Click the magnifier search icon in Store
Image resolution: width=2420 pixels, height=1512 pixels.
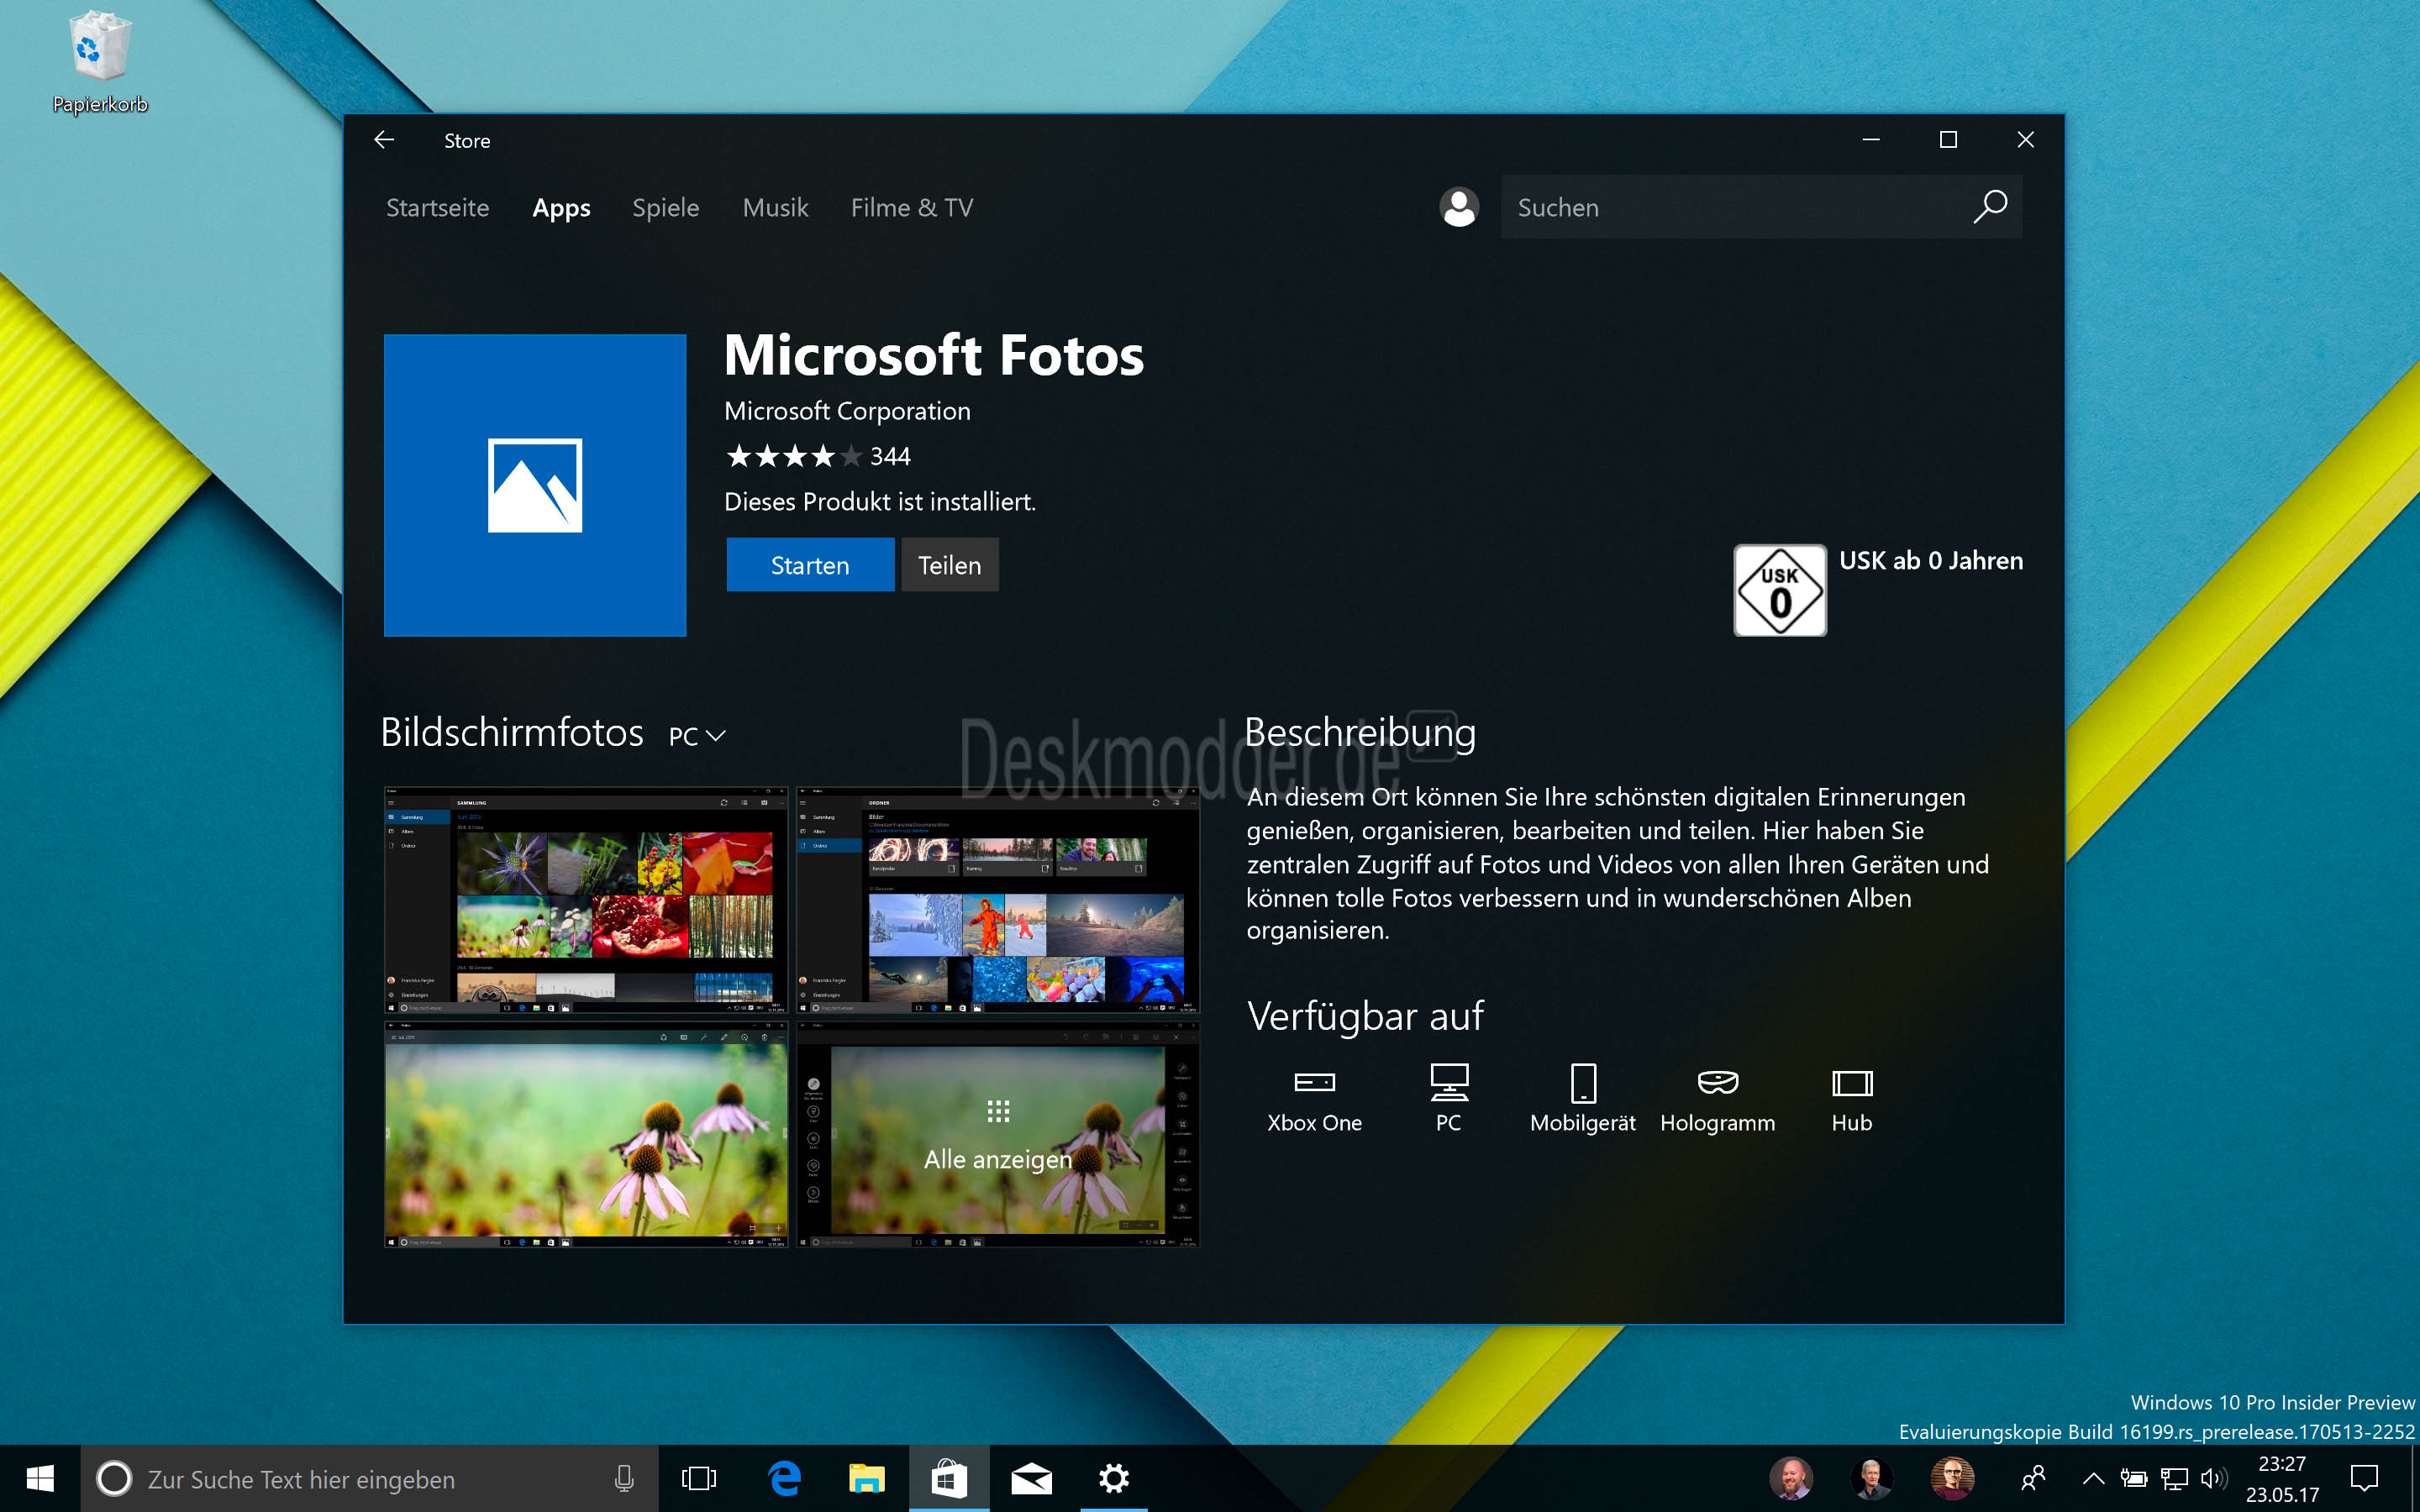[1990, 207]
